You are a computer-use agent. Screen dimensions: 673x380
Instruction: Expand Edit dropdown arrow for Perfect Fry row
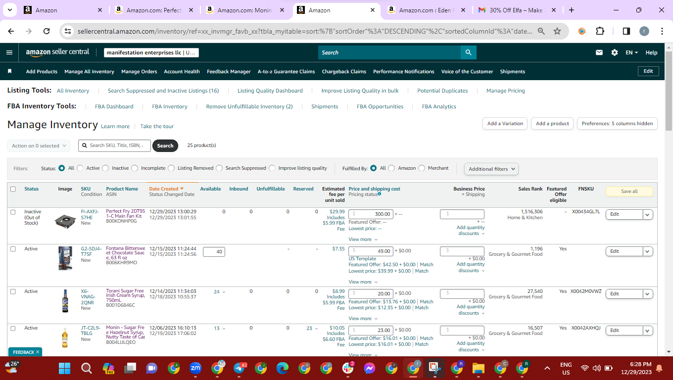click(648, 214)
